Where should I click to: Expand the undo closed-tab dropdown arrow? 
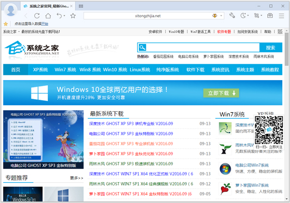tap(65, 15)
